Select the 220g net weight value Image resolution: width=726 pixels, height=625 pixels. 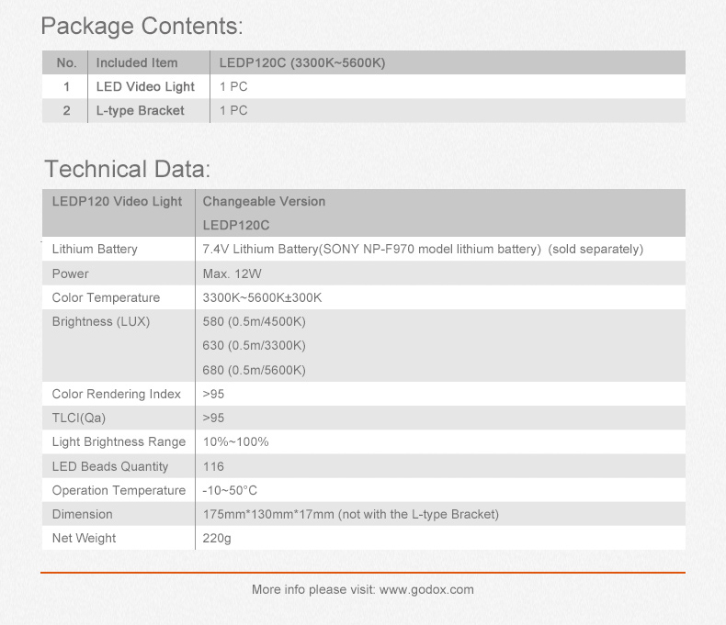[x=217, y=539]
